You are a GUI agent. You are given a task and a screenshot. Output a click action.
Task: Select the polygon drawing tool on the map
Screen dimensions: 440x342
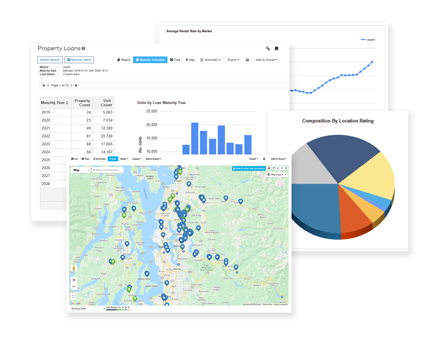(x=278, y=168)
